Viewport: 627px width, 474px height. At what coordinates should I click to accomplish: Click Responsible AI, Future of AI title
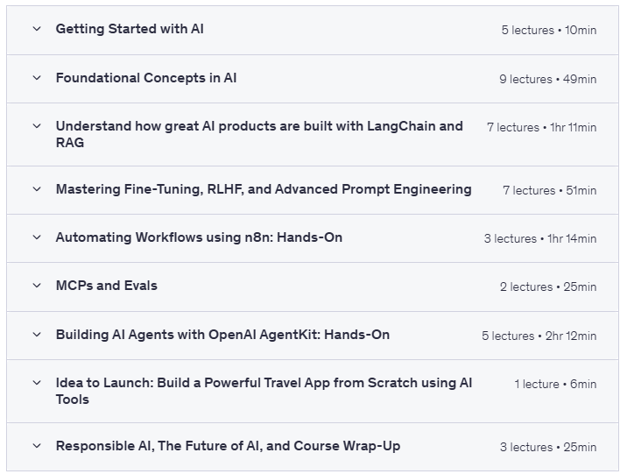click(228, 446)
